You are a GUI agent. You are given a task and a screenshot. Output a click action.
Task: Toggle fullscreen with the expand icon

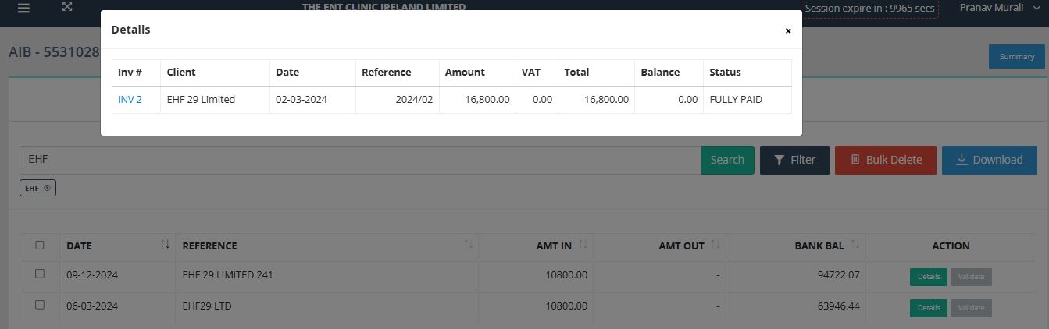[x=67, y=7]
